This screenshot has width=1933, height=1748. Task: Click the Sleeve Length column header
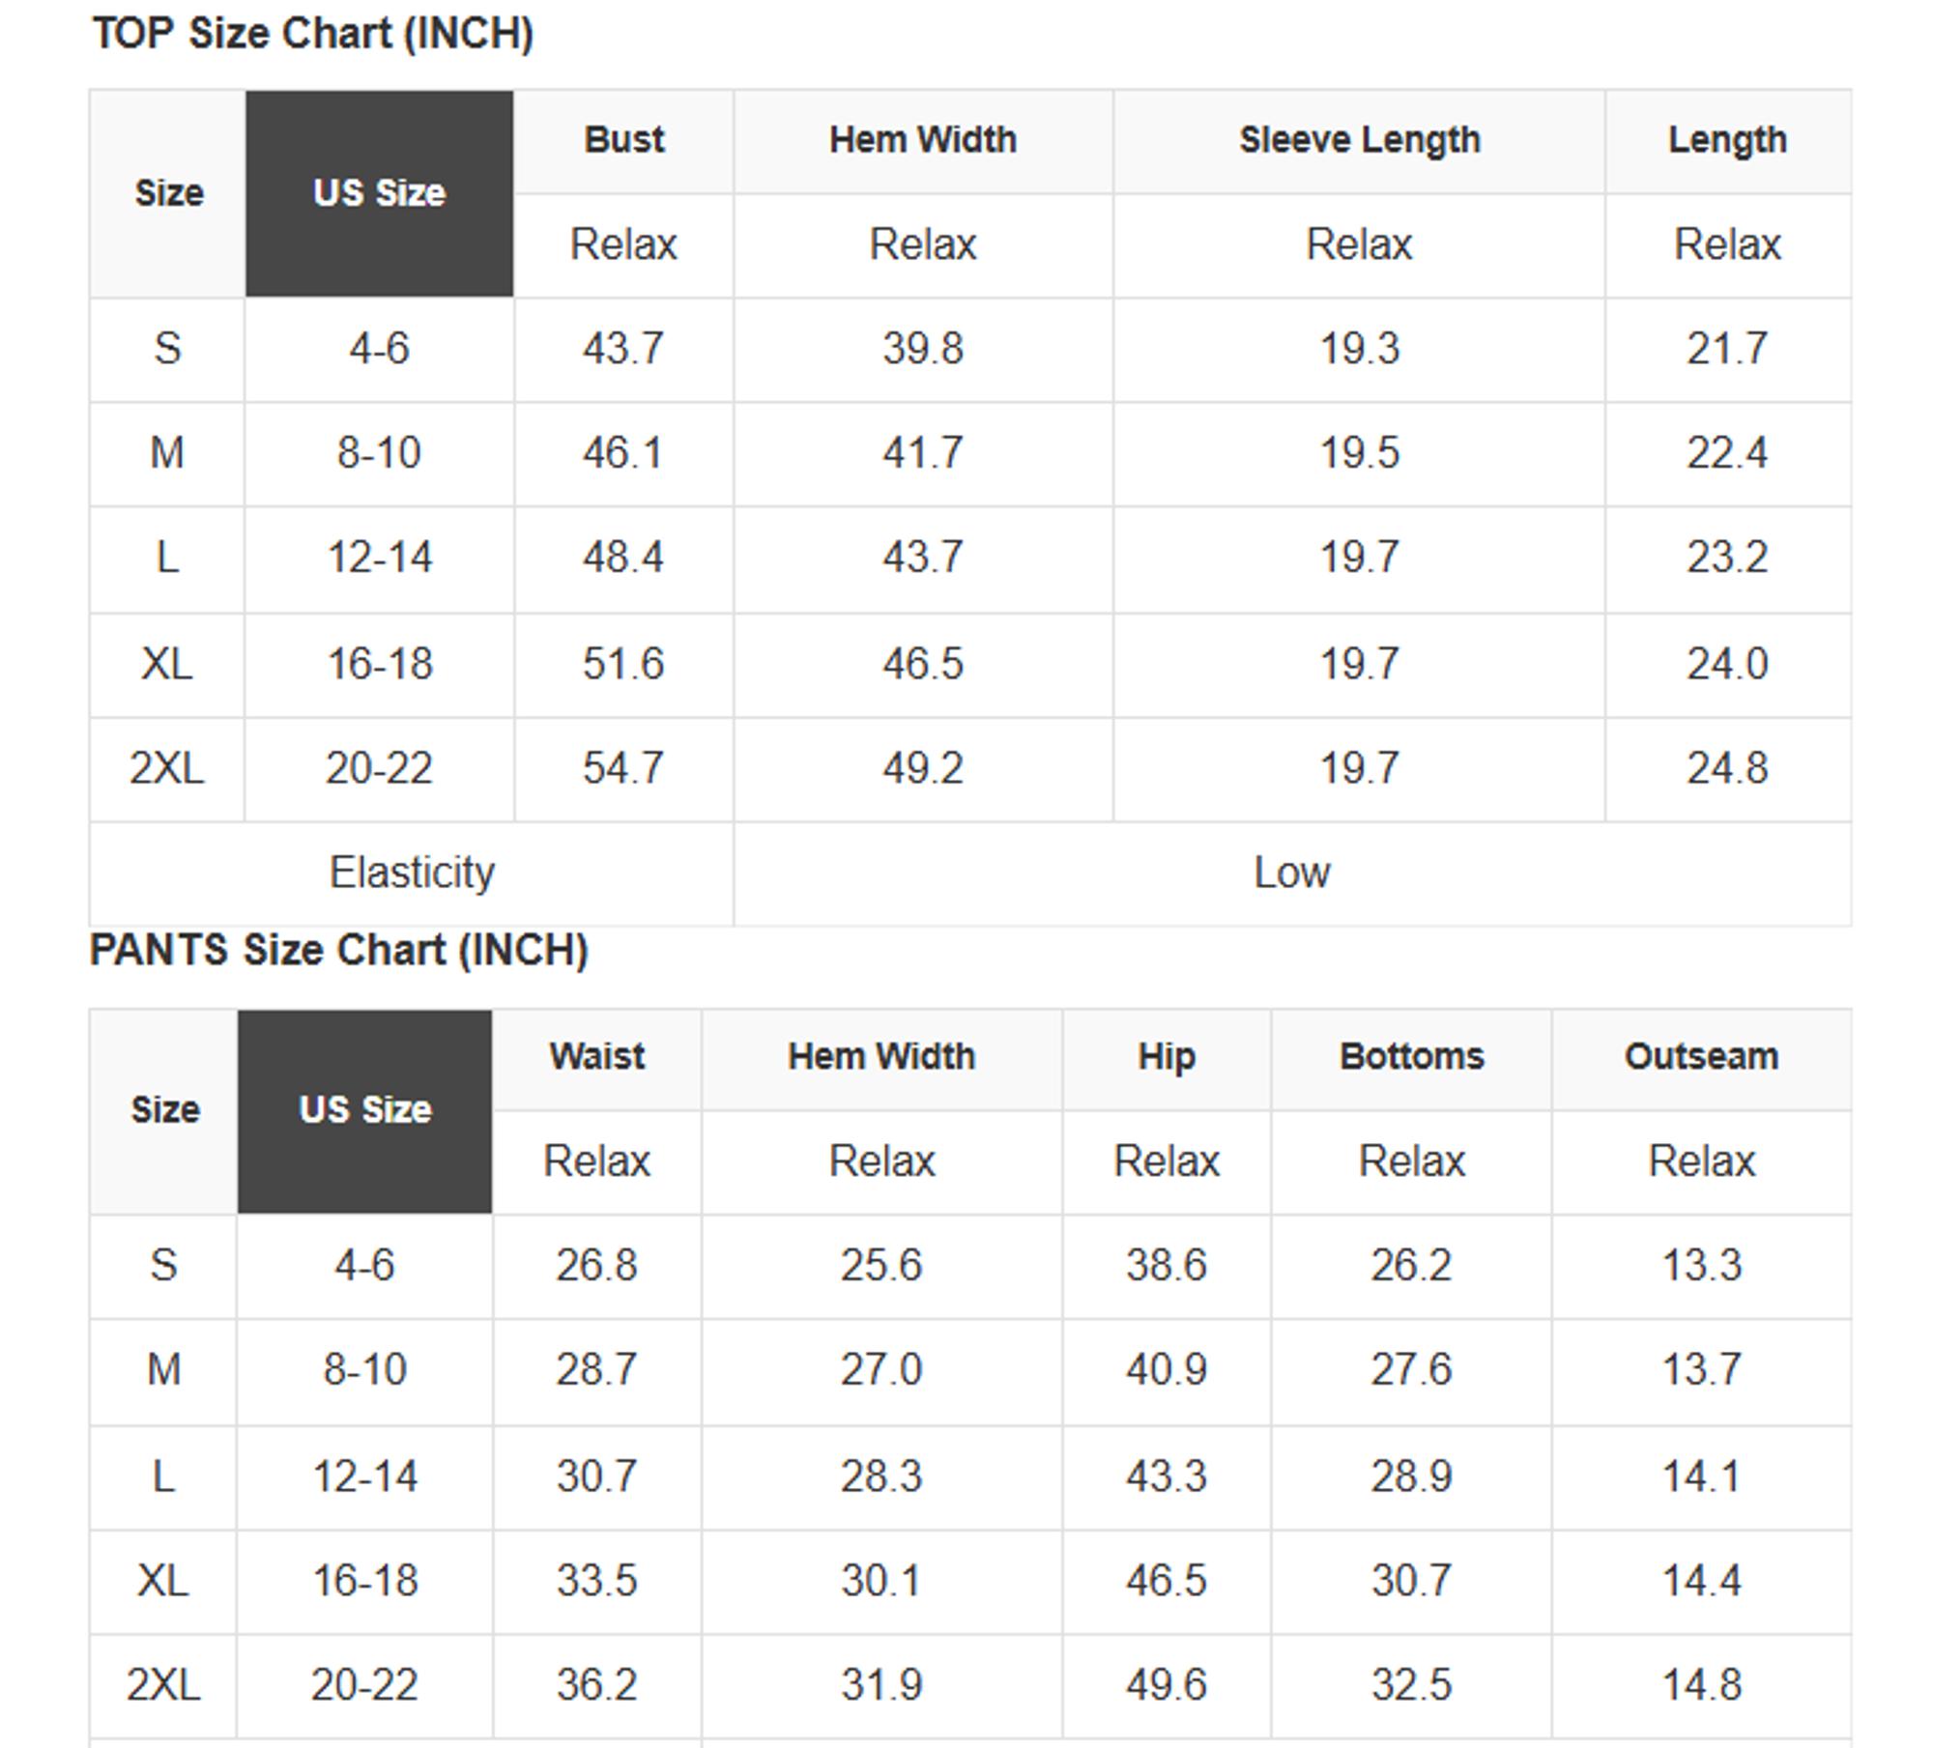click(1359, 140)
